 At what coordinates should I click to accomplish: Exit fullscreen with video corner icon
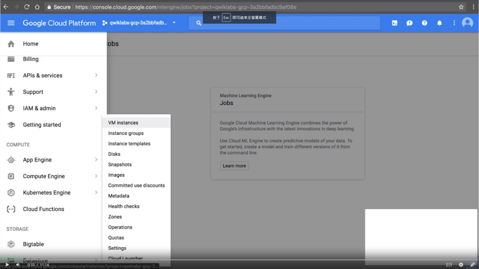pos(472,265)
